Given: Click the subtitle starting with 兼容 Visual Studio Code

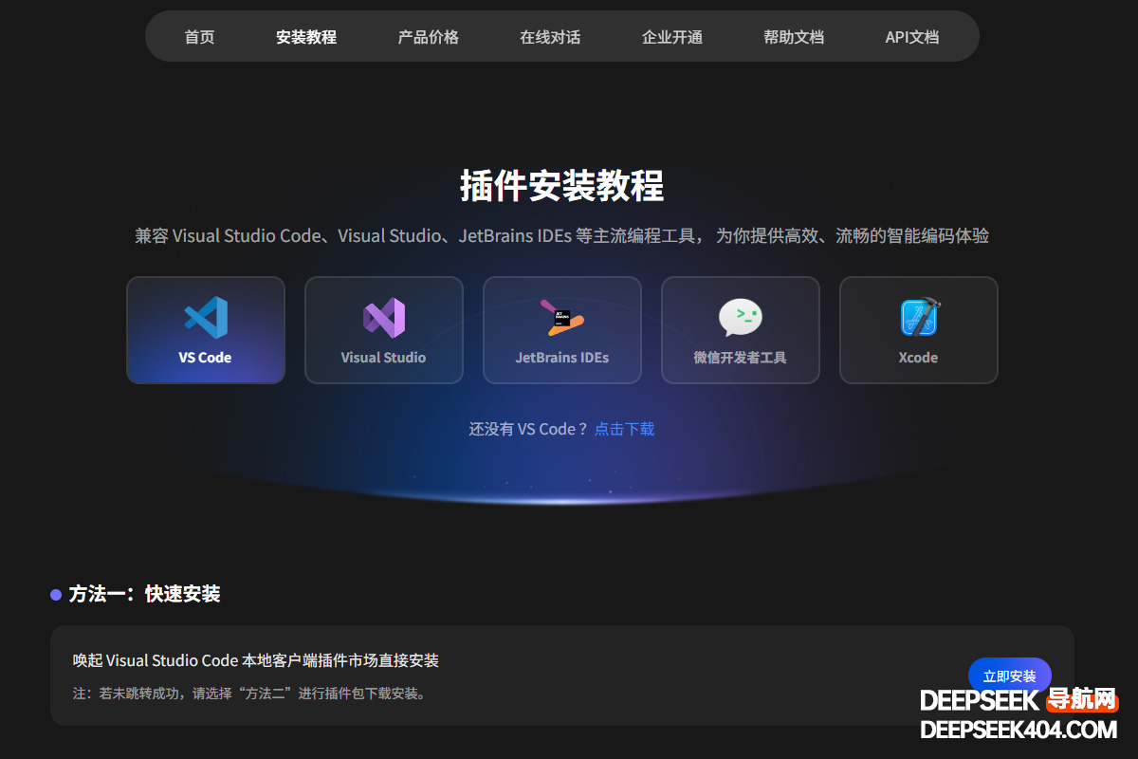Looking at the screenshot, I should (x=562, y=235).
